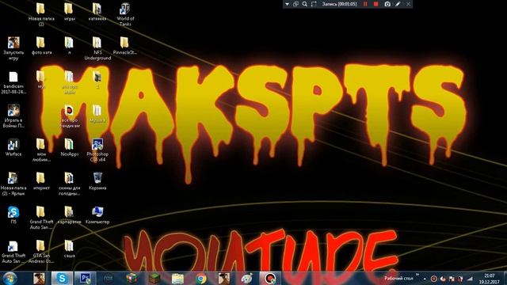Screen dimensions: 507x285
Task: Select the все про бандикам icon
Action: tap(69, 116)
